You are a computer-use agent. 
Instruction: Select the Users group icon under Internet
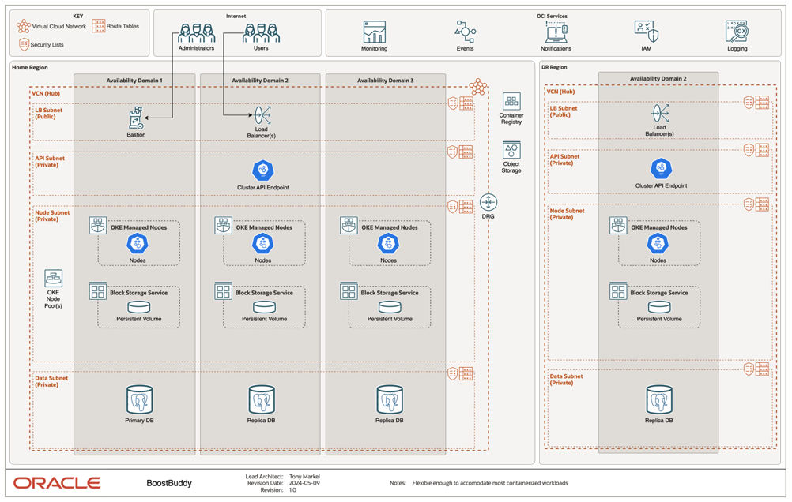pos(262,31)
